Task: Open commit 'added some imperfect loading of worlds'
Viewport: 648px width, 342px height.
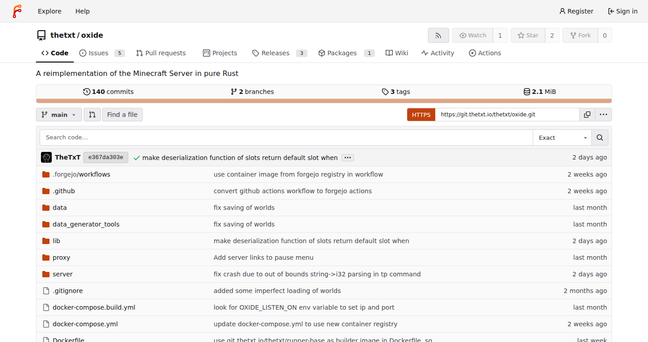Action: 277,291
